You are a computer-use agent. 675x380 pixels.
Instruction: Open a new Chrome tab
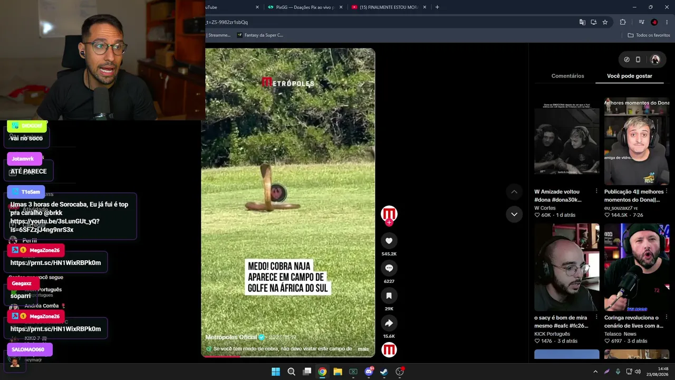point(437,7)
